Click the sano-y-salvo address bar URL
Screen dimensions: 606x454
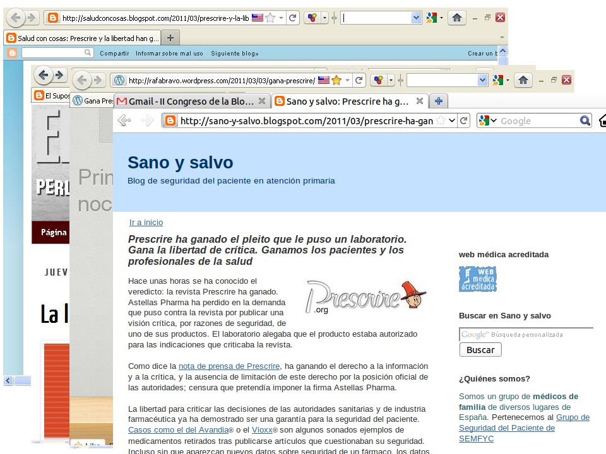coord(307,121)
